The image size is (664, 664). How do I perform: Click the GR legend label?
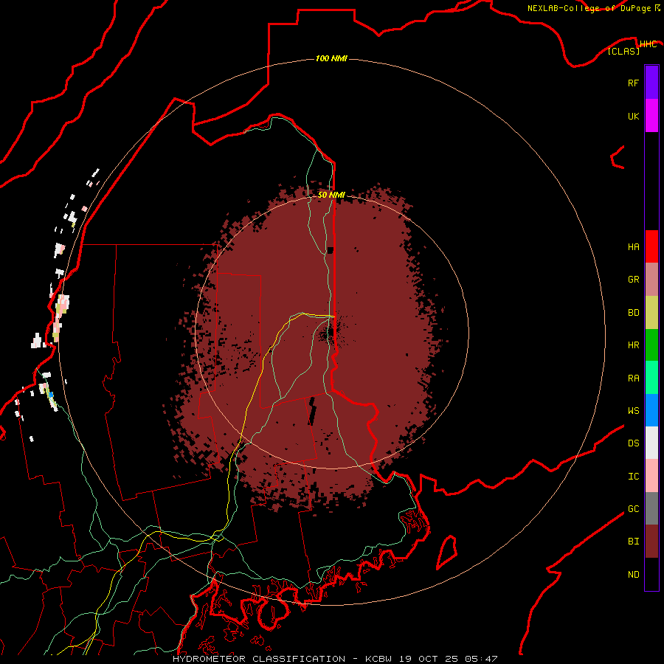[x=633, y=280]
